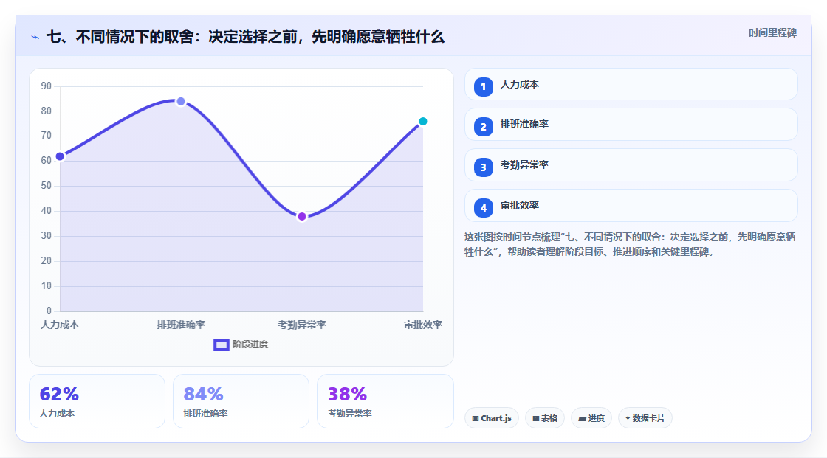Viewport: 827px width, 458px height.
Task: Toggle the 阶段进度 legend swatch
Action: point(221,344)
